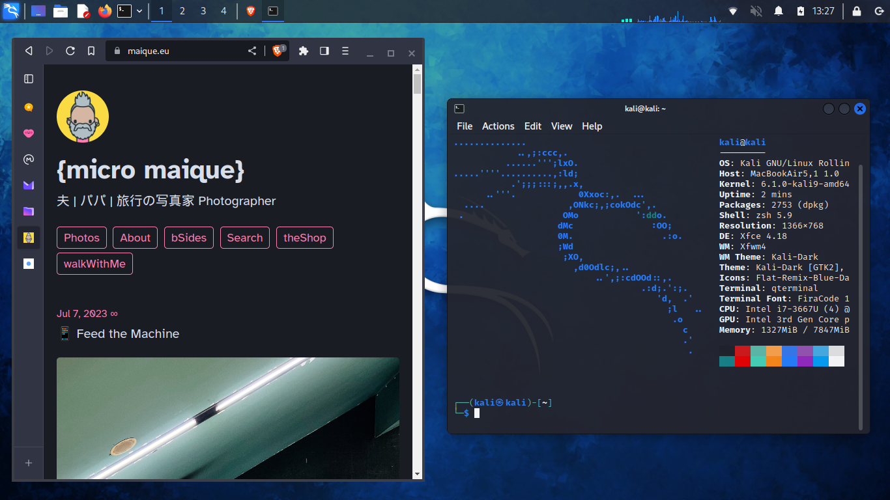Bookmark this page with the bookmark icon
This screenshot has width=890, height=500.
point(91,51)
